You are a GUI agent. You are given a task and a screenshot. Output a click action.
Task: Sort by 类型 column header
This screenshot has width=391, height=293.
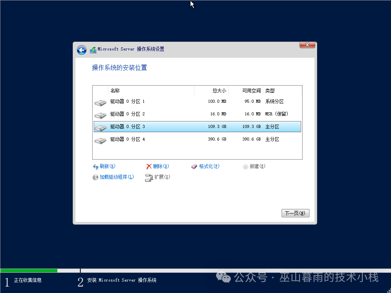coord(282,91)
